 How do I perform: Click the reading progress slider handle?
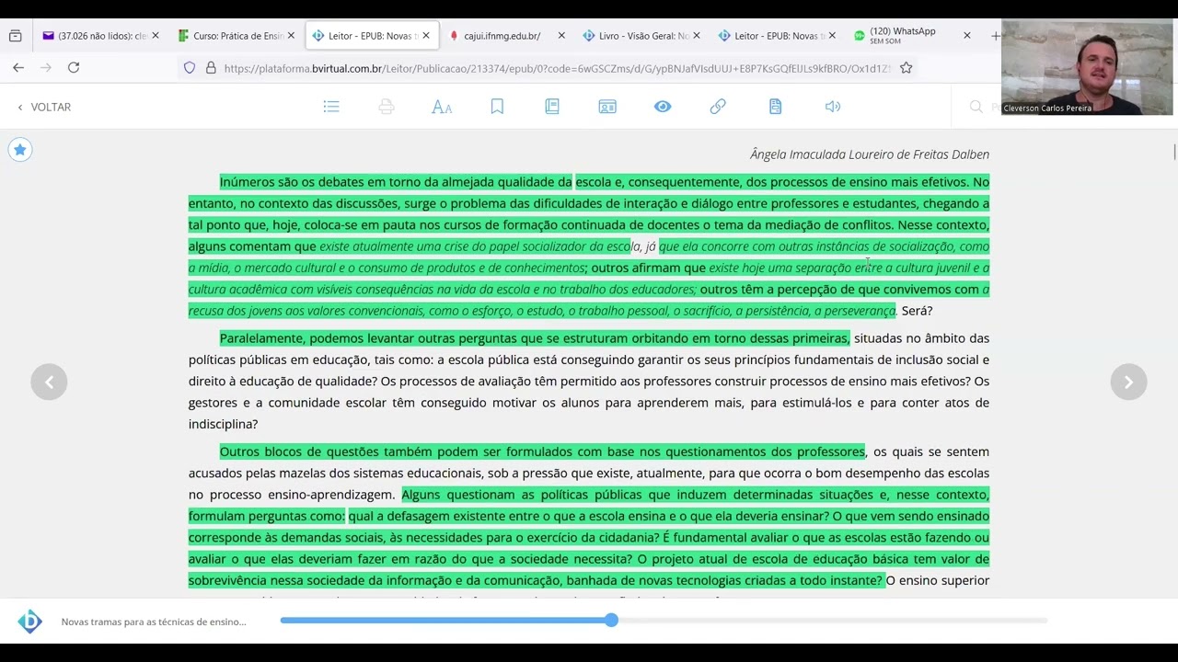point(611,621)
